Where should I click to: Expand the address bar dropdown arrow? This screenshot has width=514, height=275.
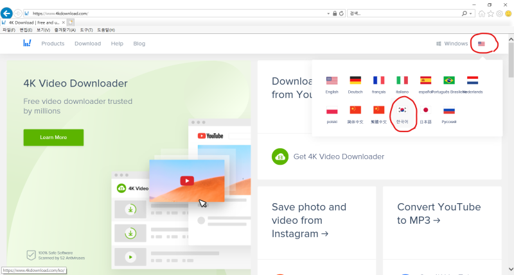328,13
